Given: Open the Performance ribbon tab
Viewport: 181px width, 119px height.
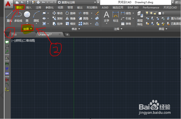Looking at the screenshot, I should click(151, 7).
